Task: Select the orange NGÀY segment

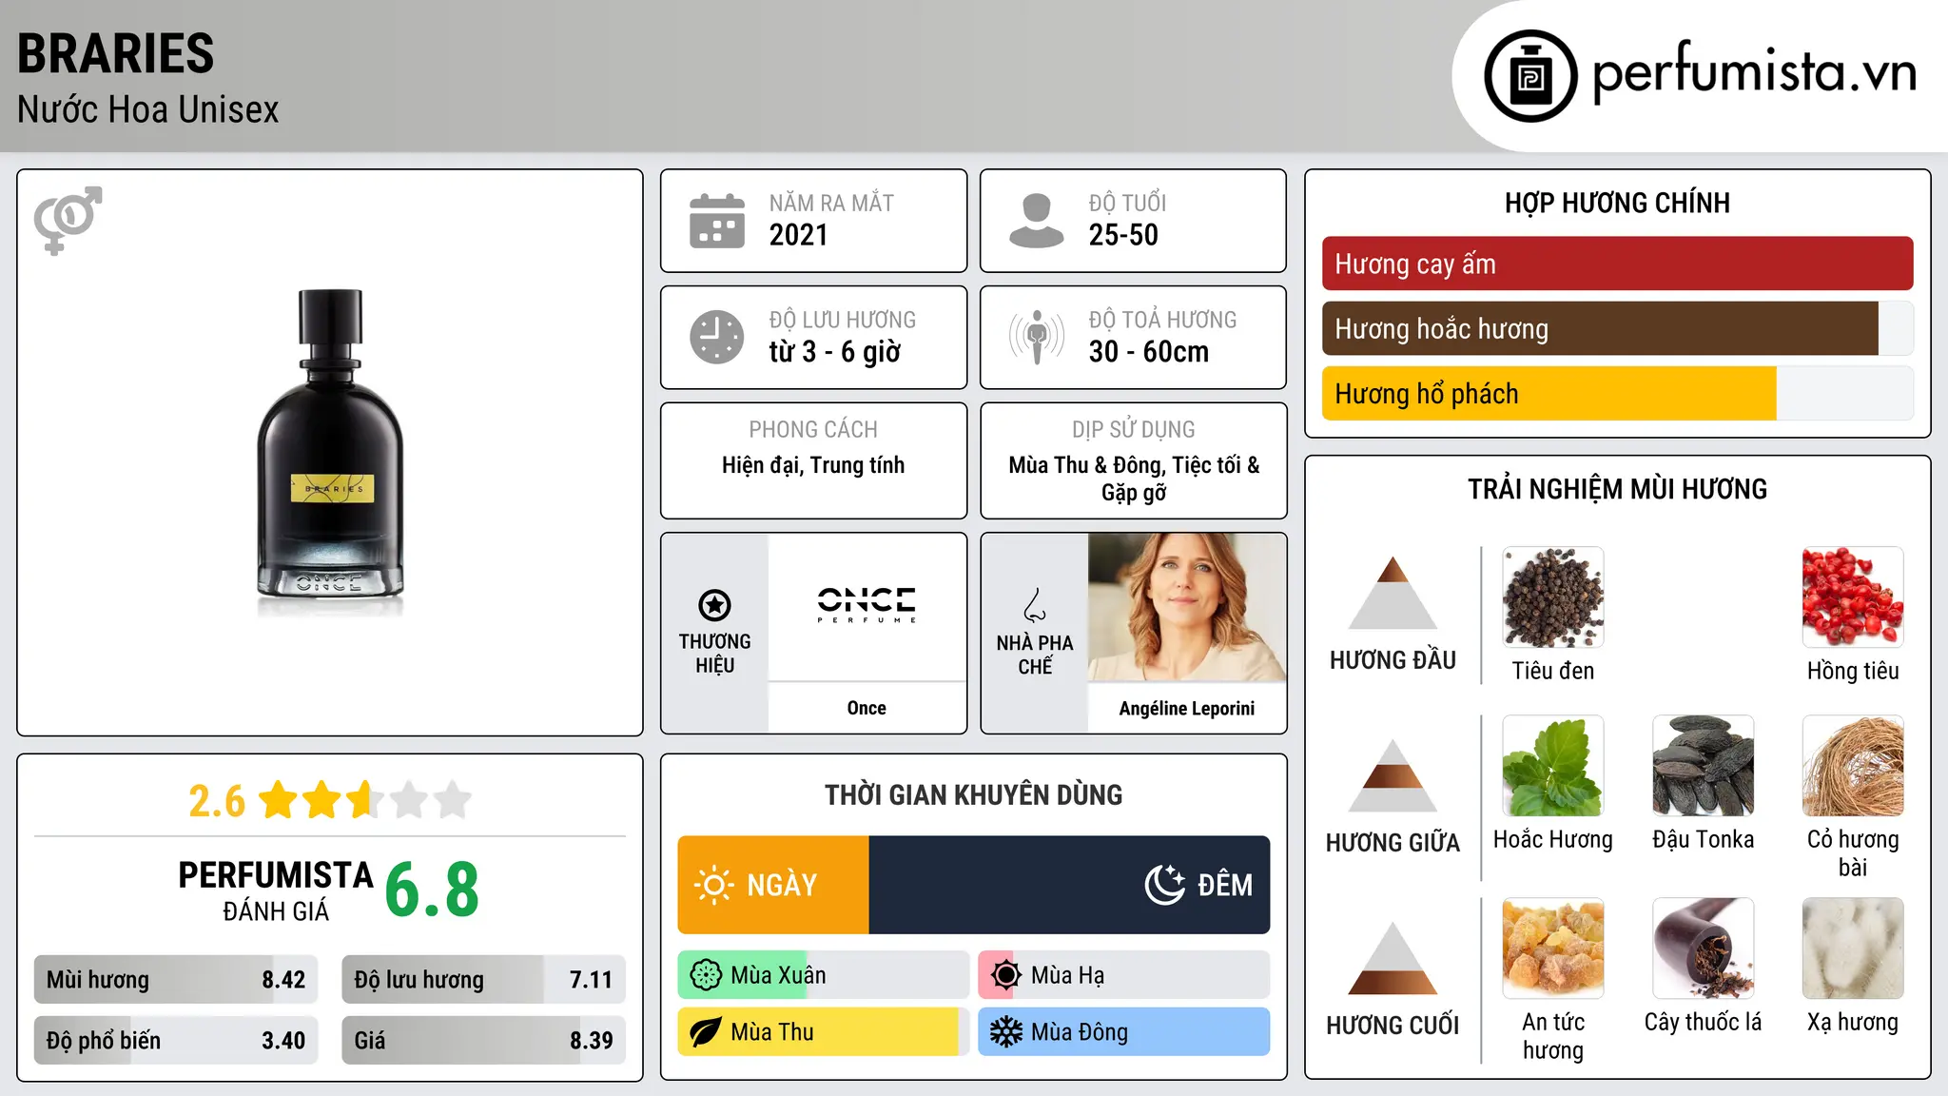Action: tap(773, 885)
